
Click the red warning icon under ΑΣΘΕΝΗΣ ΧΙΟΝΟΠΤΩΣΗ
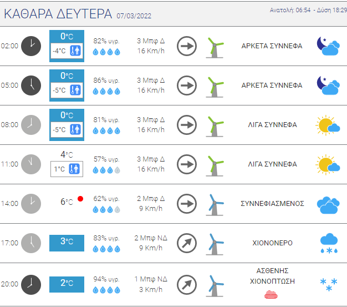(272, 295)
